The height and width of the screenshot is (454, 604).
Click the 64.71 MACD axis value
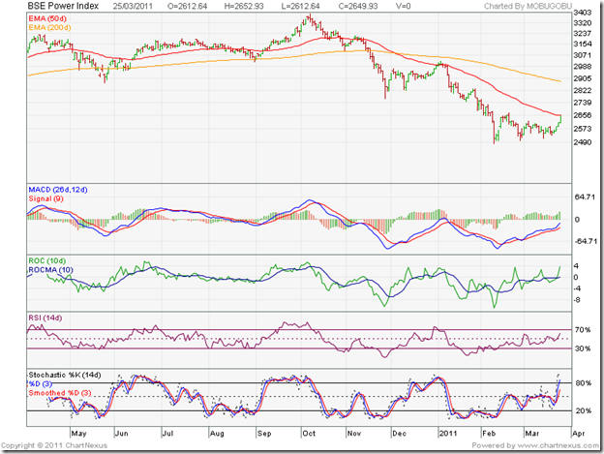coord(585,197)
